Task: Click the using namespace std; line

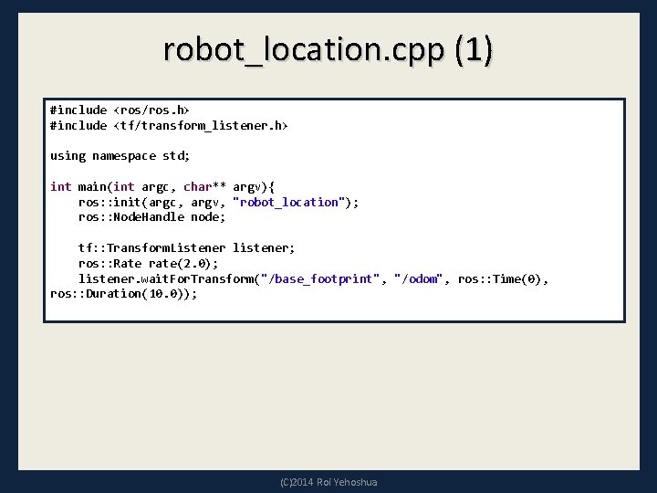Action: pyautogui.click(x=120, y=156)
